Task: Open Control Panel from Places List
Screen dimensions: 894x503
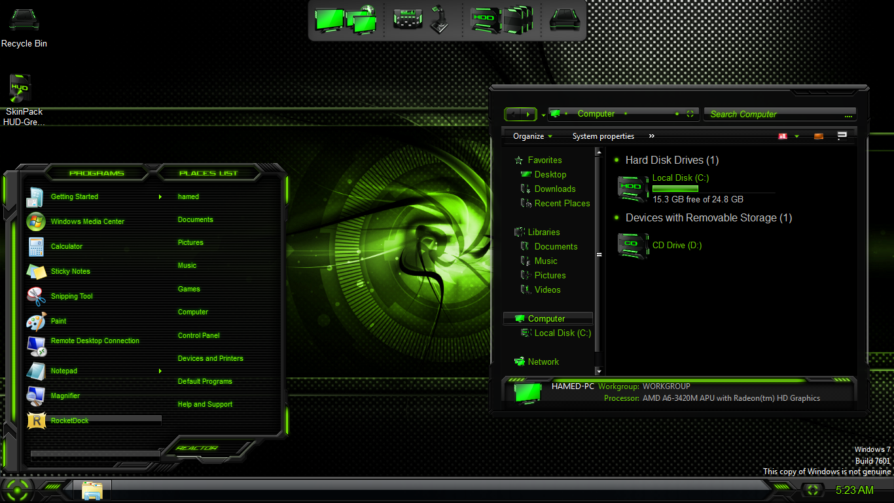Action: [x=199, y=335]
